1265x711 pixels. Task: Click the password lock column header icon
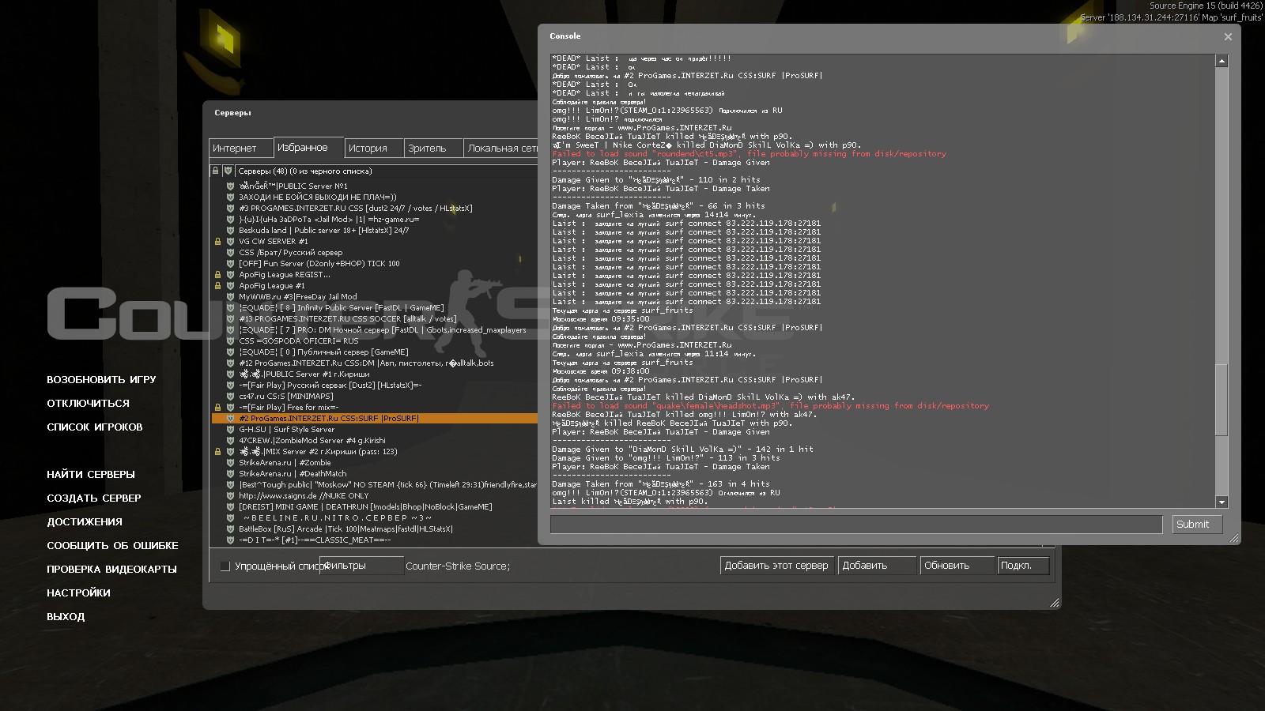coord(215,171)
